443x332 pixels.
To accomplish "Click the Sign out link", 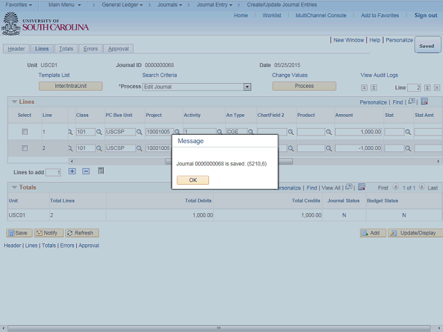I will pos(426,15).
